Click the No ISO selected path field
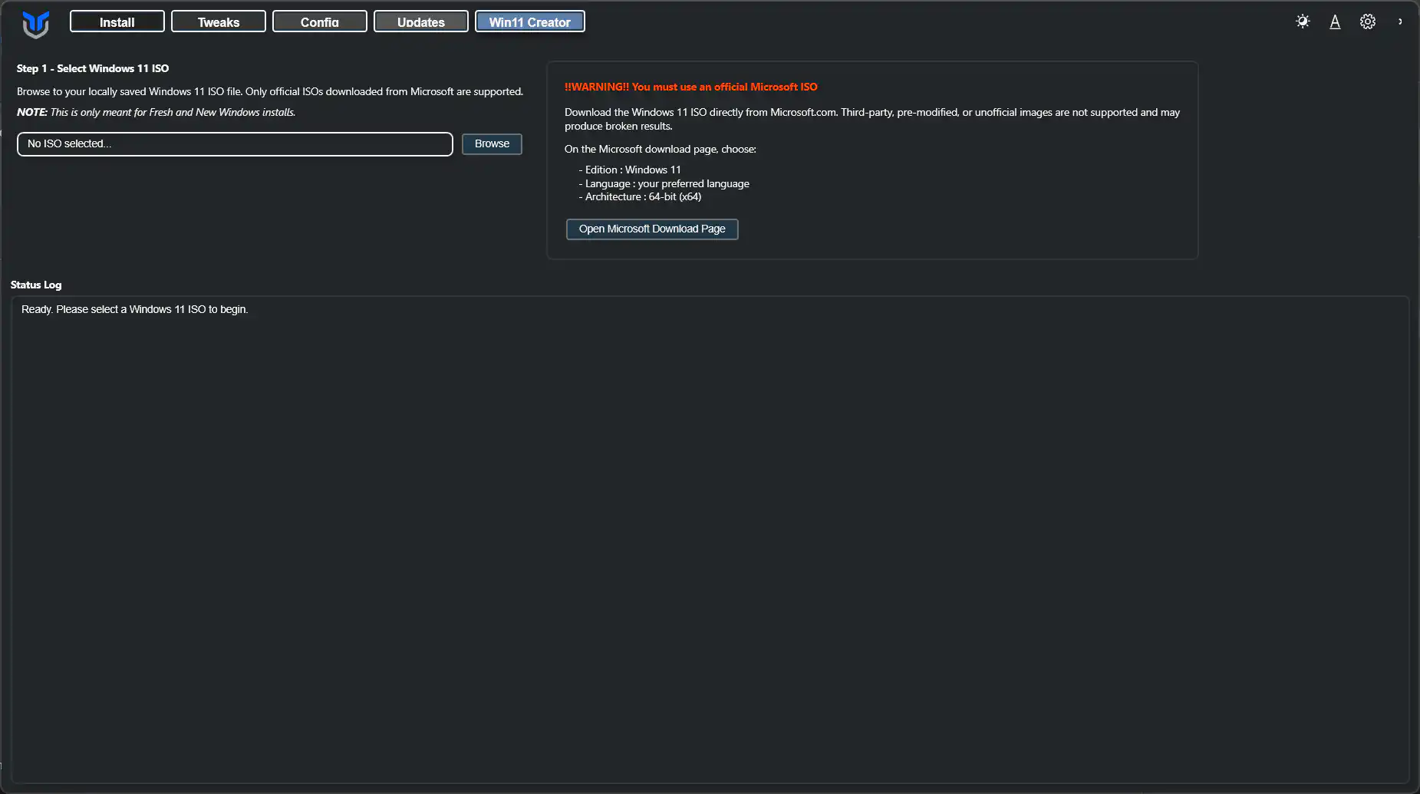The width and height of the screenshot is (1420, 794). pyautogui.click(x=235, y=144)
